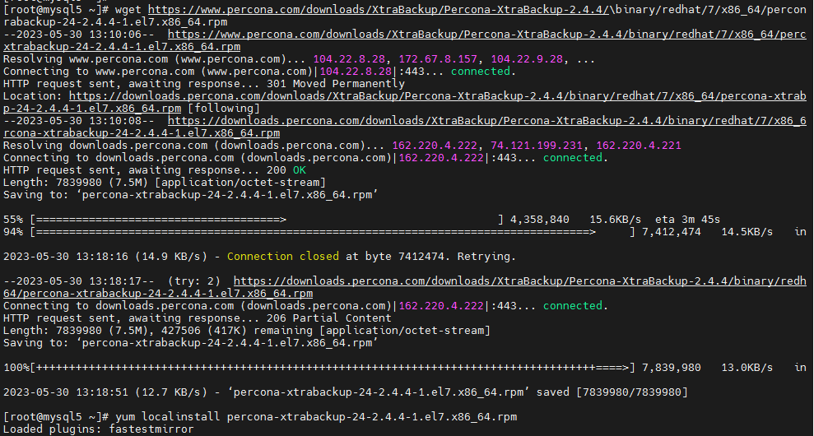The image size is (814, 436).
Task: Click the '[following]' text
Action: [x=224, y=109]
